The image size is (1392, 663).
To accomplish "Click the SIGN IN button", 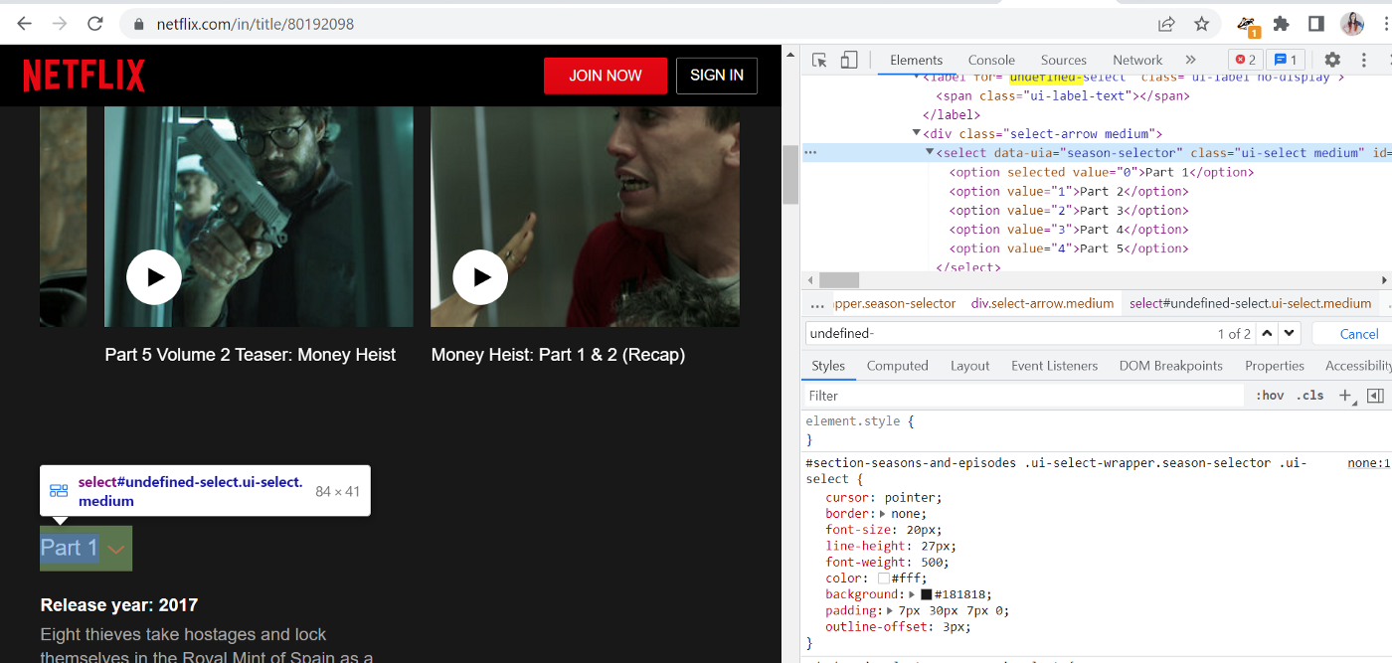I will coord(717,76).
